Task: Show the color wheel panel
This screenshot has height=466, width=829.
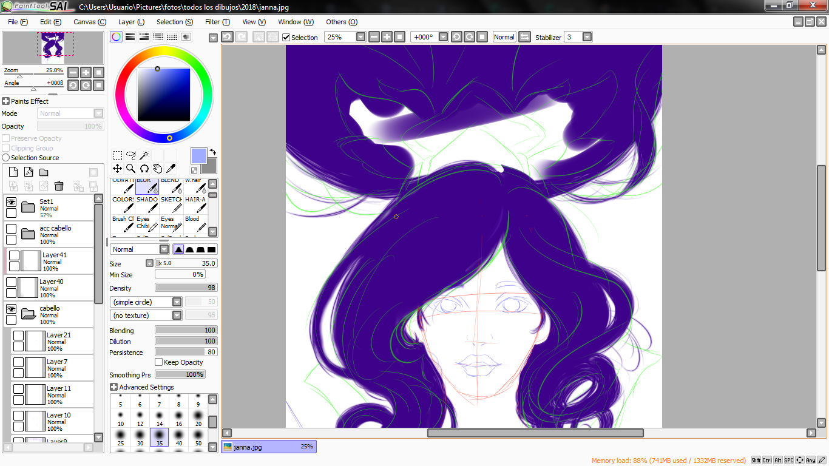Action: 116,37
